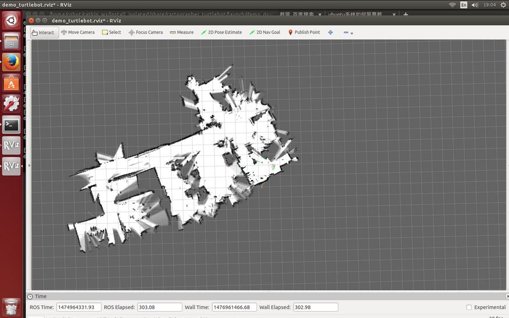Activate the Move Camera tool

[77, 33]
